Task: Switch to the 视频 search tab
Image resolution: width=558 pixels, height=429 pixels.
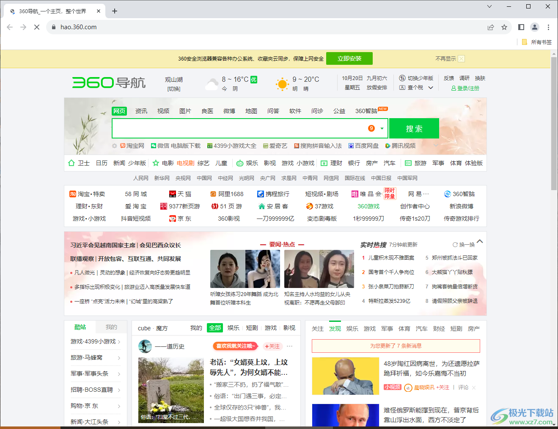Action: (x=163, y=111)
